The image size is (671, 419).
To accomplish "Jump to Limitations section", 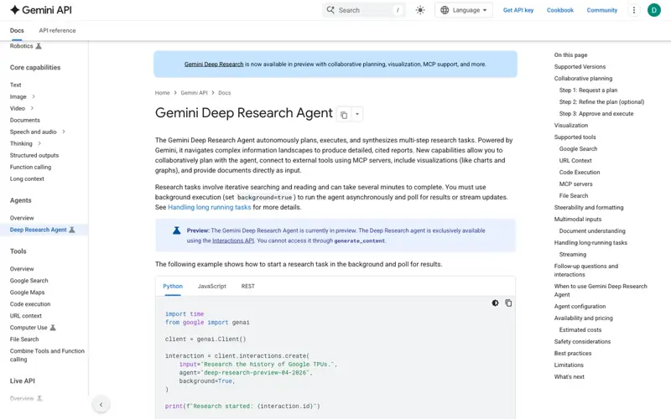I will click(x=569, y=365).
